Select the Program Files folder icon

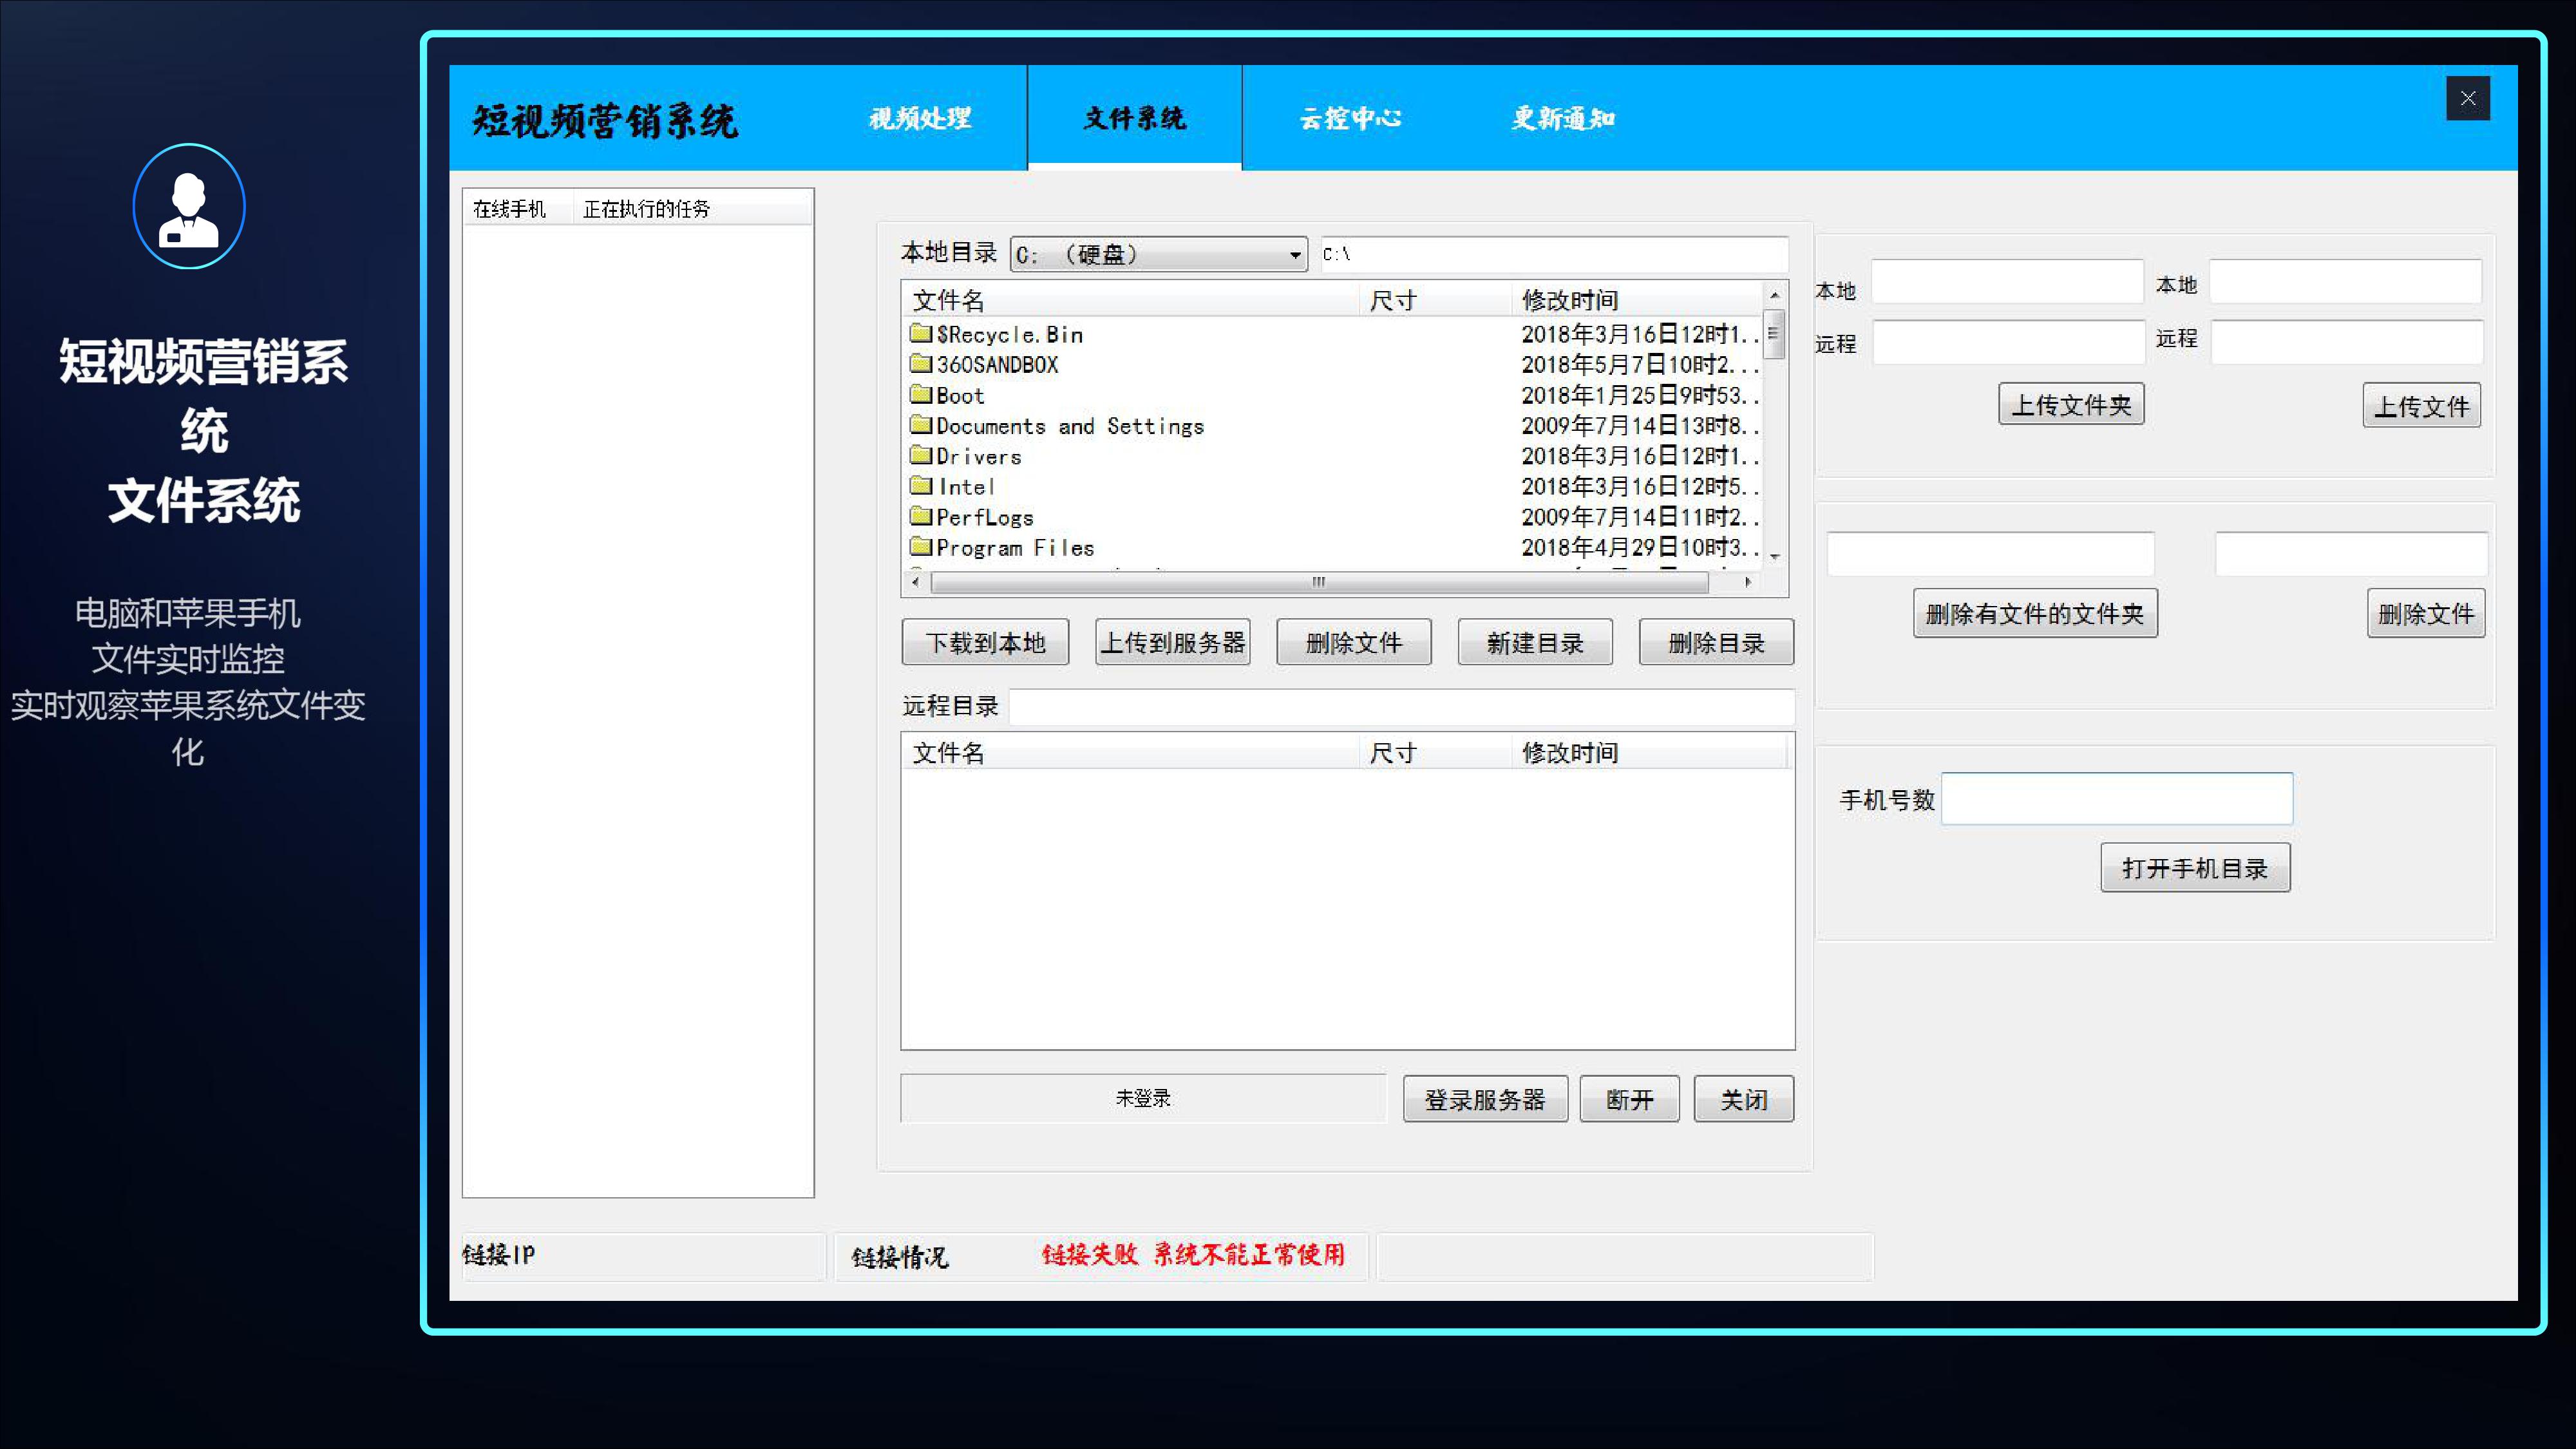(x=921, y=547)
